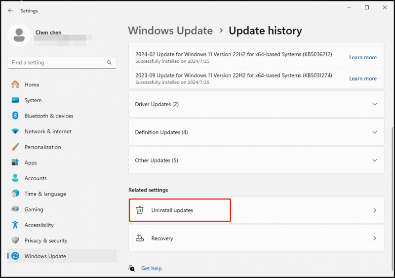Click Learn more for KB5031274
395x278 pixels.
tap(363, 79)
